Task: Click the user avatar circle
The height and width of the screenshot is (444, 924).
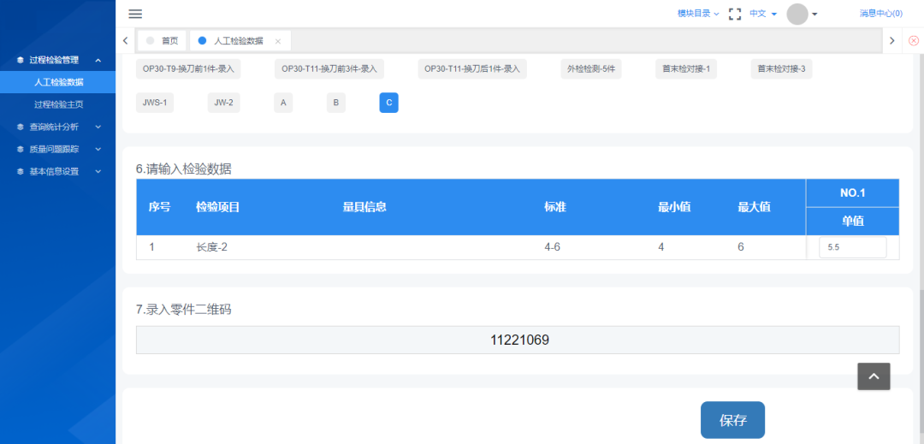Action: 797,15
